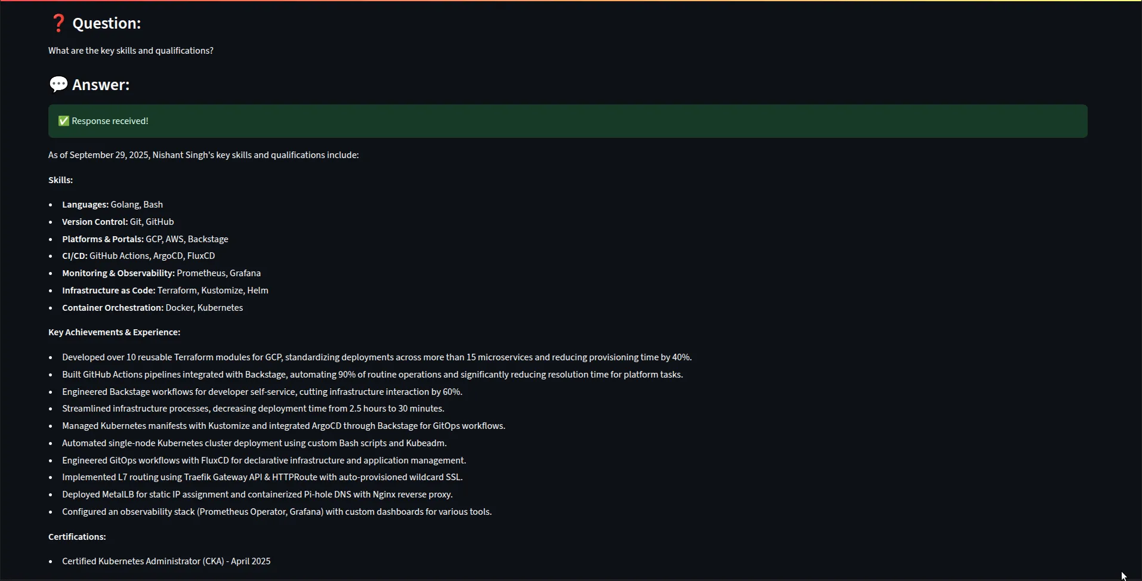Click the question text about key skills

(x=131, y=51)
